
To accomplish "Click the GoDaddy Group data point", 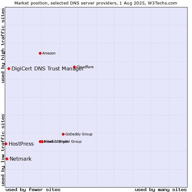I will 63,134.
